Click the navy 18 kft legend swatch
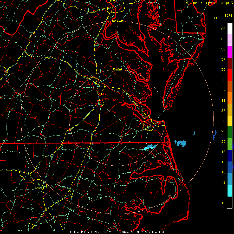 230,156
